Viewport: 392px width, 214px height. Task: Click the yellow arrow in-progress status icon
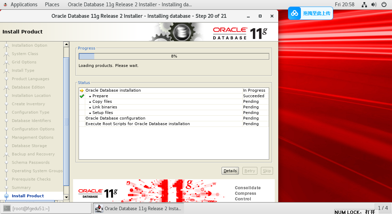click(x=82, y=91)
